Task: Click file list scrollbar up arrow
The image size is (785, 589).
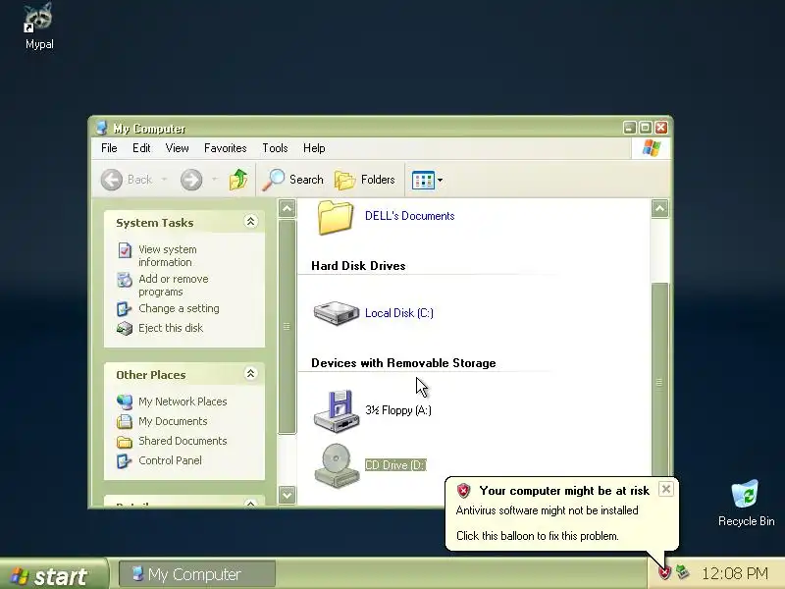Action: click(659, 208)
